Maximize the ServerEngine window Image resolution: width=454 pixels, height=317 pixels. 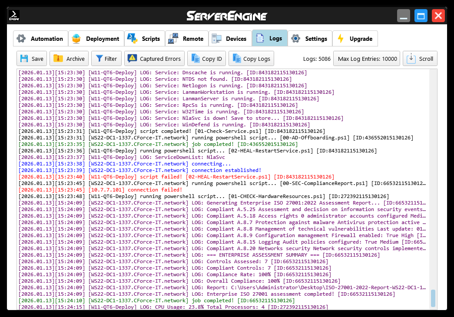pos(421,17)
